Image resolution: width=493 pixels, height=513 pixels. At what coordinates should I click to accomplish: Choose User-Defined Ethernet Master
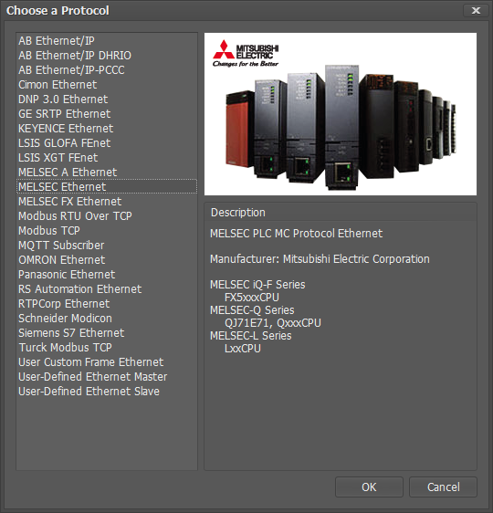(107, 377)
